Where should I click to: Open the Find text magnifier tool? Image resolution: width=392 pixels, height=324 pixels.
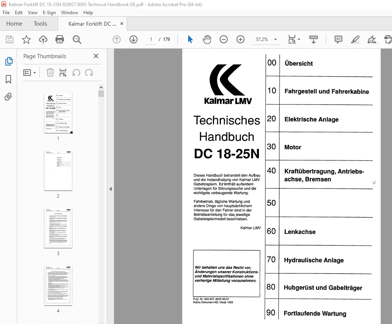pyautogui.click(x=77, y=39)
